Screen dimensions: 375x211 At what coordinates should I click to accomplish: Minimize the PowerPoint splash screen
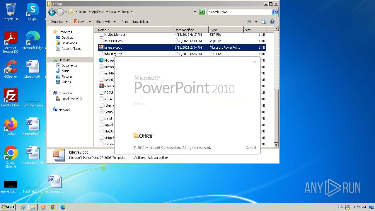tap(250, 62)
